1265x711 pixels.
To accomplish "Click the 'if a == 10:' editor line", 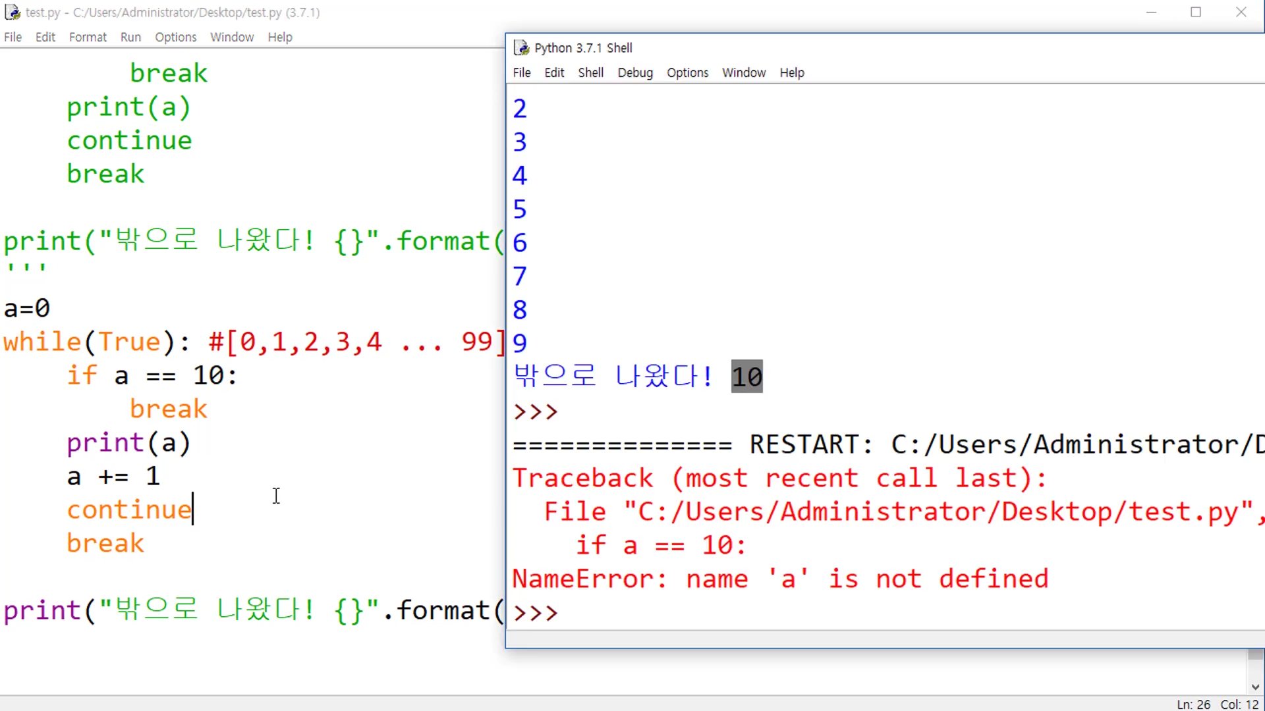I will tap(152, 375).
